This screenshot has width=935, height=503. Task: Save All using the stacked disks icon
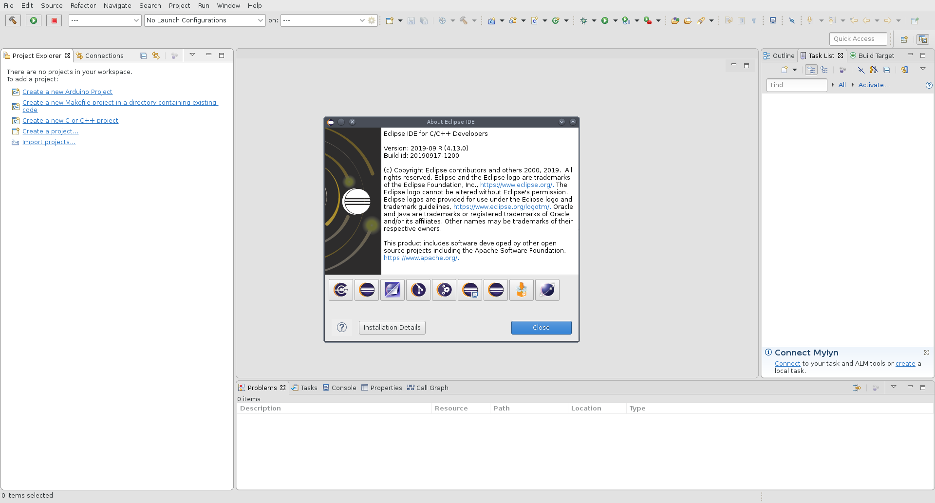pos(424,20)
